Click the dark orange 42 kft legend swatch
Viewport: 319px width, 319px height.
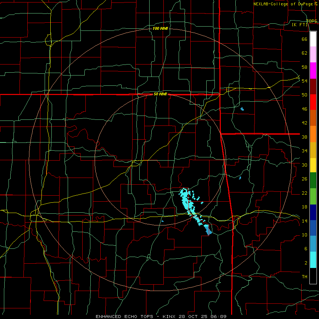point(313,118)
